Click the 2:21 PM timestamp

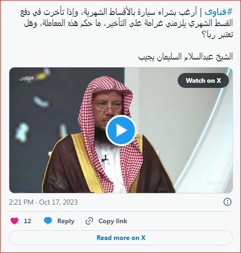[21, 202]
